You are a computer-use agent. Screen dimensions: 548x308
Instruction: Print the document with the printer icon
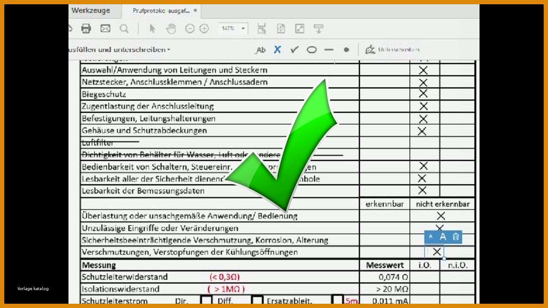tap(86, 29)
